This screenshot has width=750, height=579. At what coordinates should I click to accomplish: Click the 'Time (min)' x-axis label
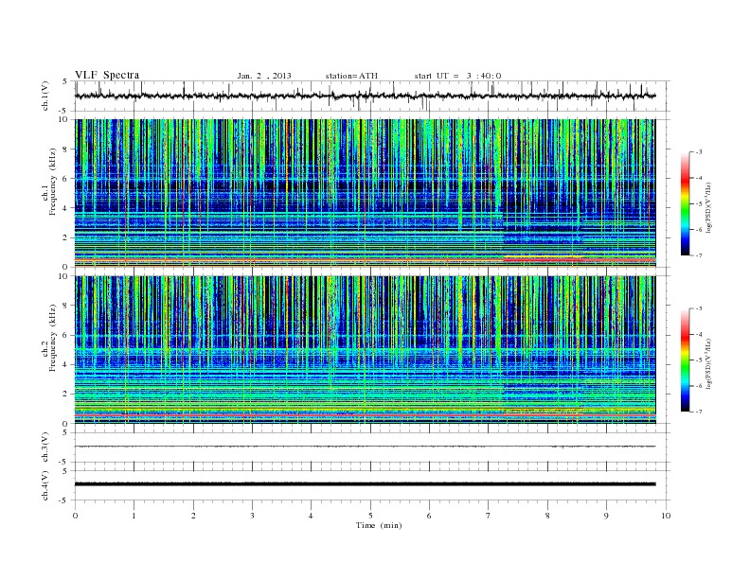tap(379, 525)
